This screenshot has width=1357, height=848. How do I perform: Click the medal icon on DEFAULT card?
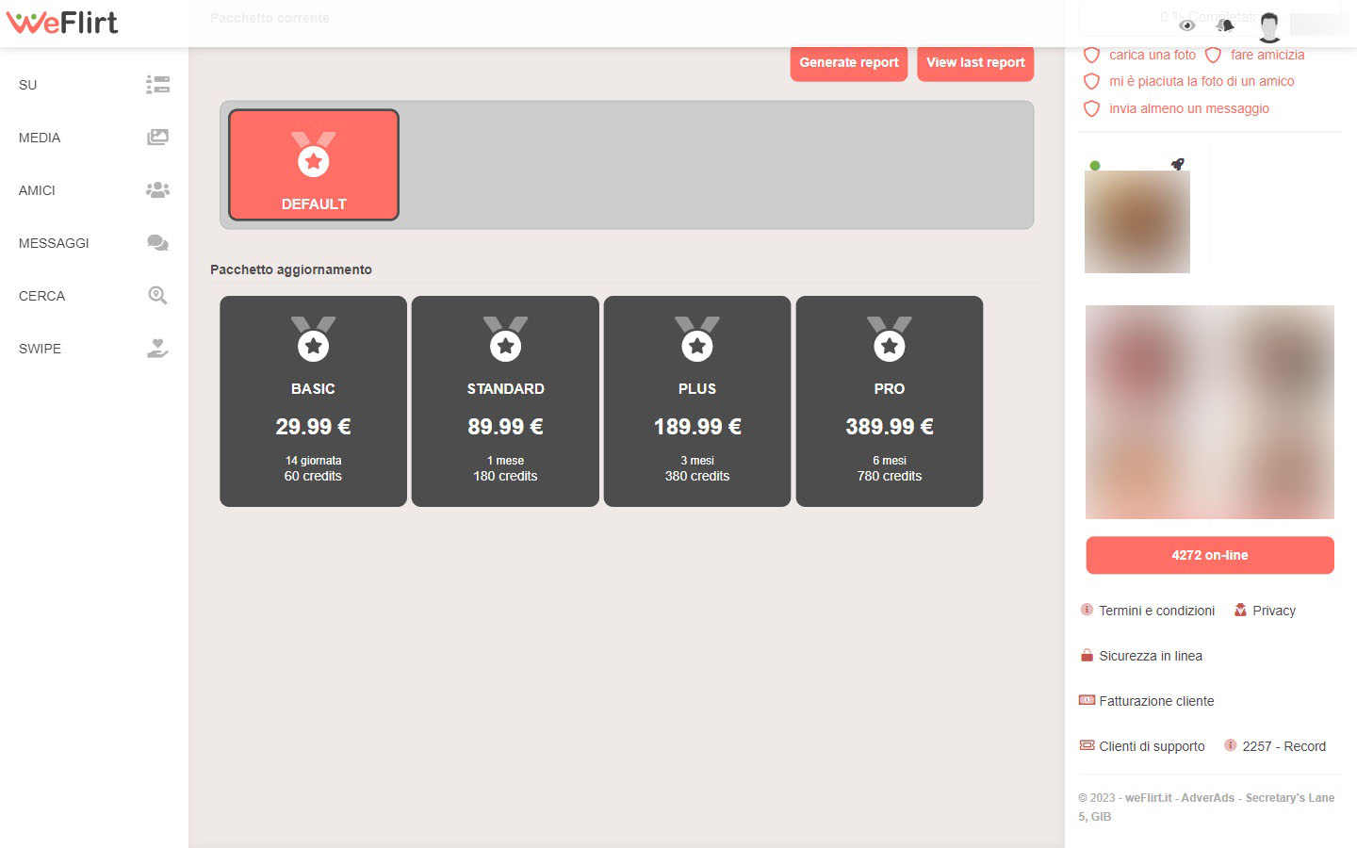tap(314, 155)
